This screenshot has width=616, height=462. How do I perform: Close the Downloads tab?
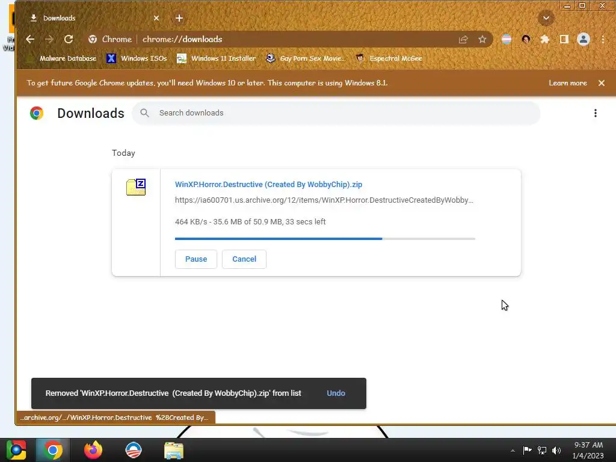(x=156, y=18)
